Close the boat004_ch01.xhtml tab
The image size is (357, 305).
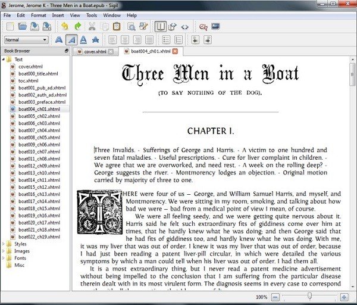pos(175,51)
